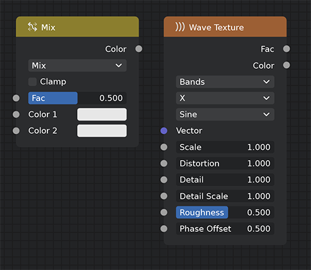Click the Detail Scale input socket
The width and height of the screenshot is (311, 270).
coord(164,196)
